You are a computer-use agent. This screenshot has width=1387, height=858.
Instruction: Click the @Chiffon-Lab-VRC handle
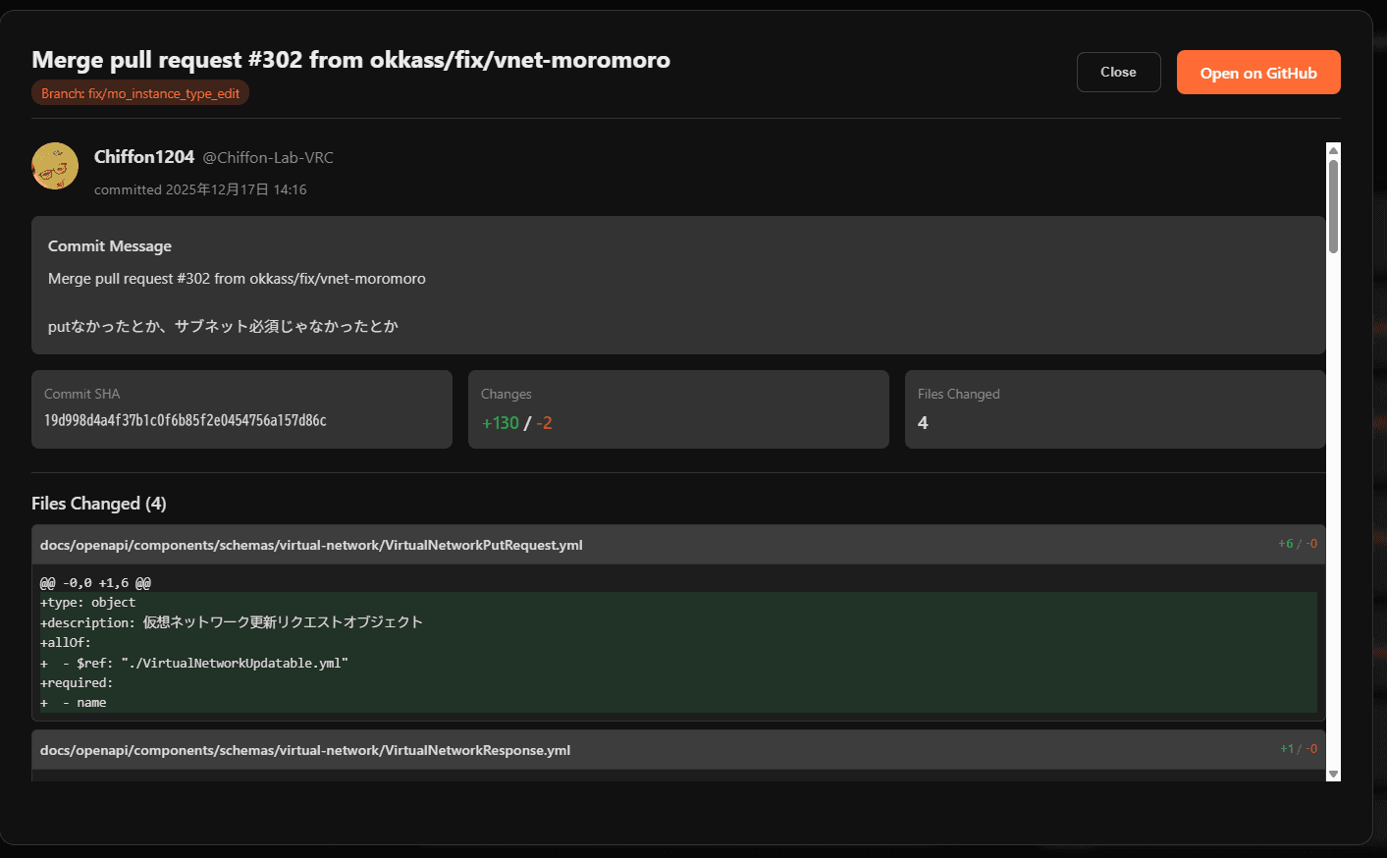tap(268, 158)
